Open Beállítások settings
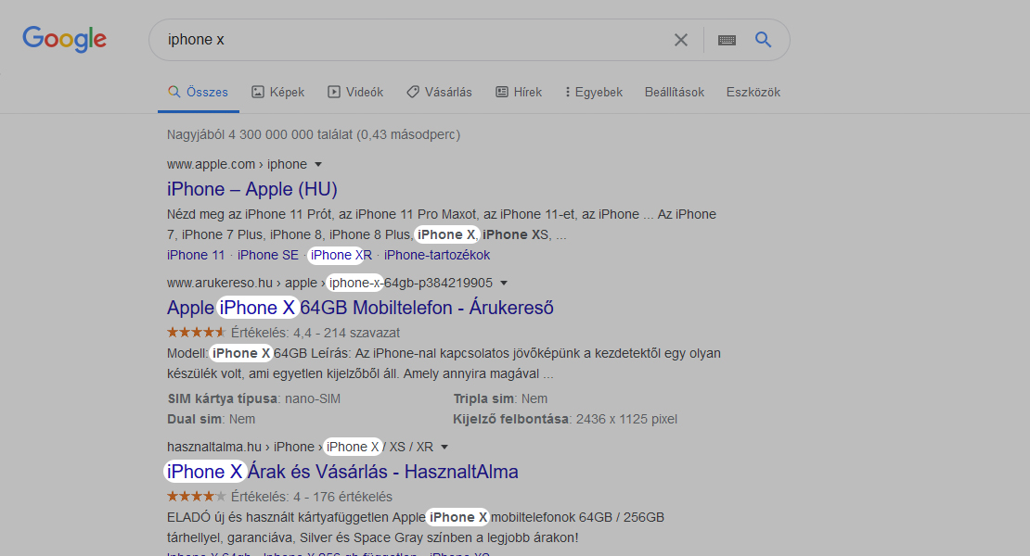Screen dimensions: 1030x556 [674, 93]
